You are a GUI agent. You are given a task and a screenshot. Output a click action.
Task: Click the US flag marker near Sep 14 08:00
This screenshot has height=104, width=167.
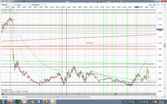(x=79, y=94)
